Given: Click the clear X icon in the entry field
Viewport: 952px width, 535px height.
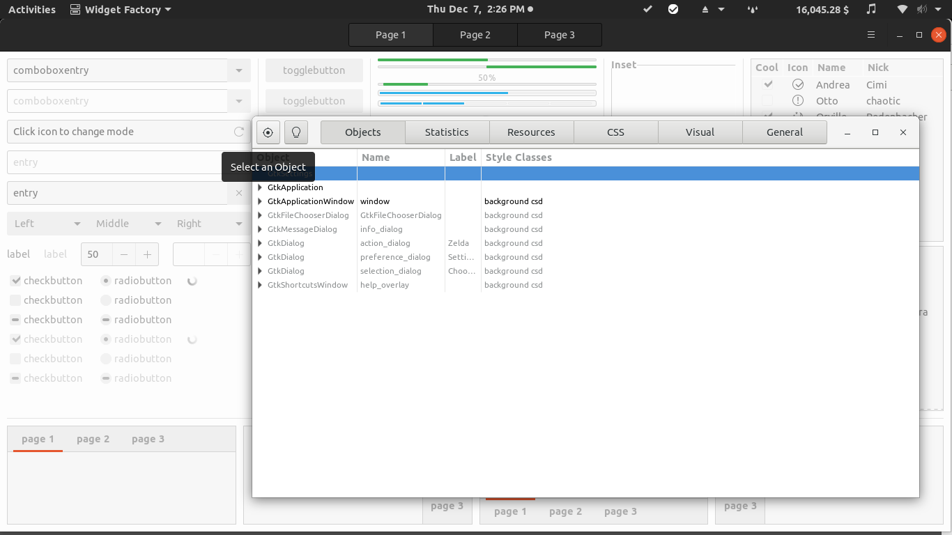Looking at the screenshot, I should 239,193.
